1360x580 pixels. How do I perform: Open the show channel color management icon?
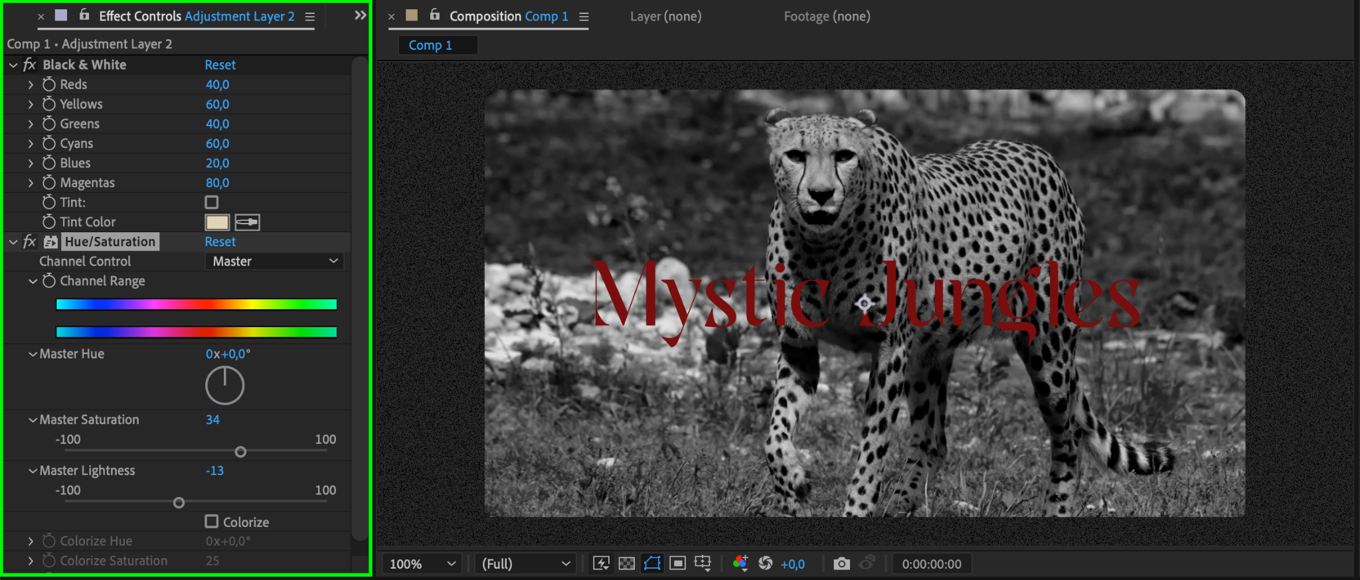tap(740, 563)
